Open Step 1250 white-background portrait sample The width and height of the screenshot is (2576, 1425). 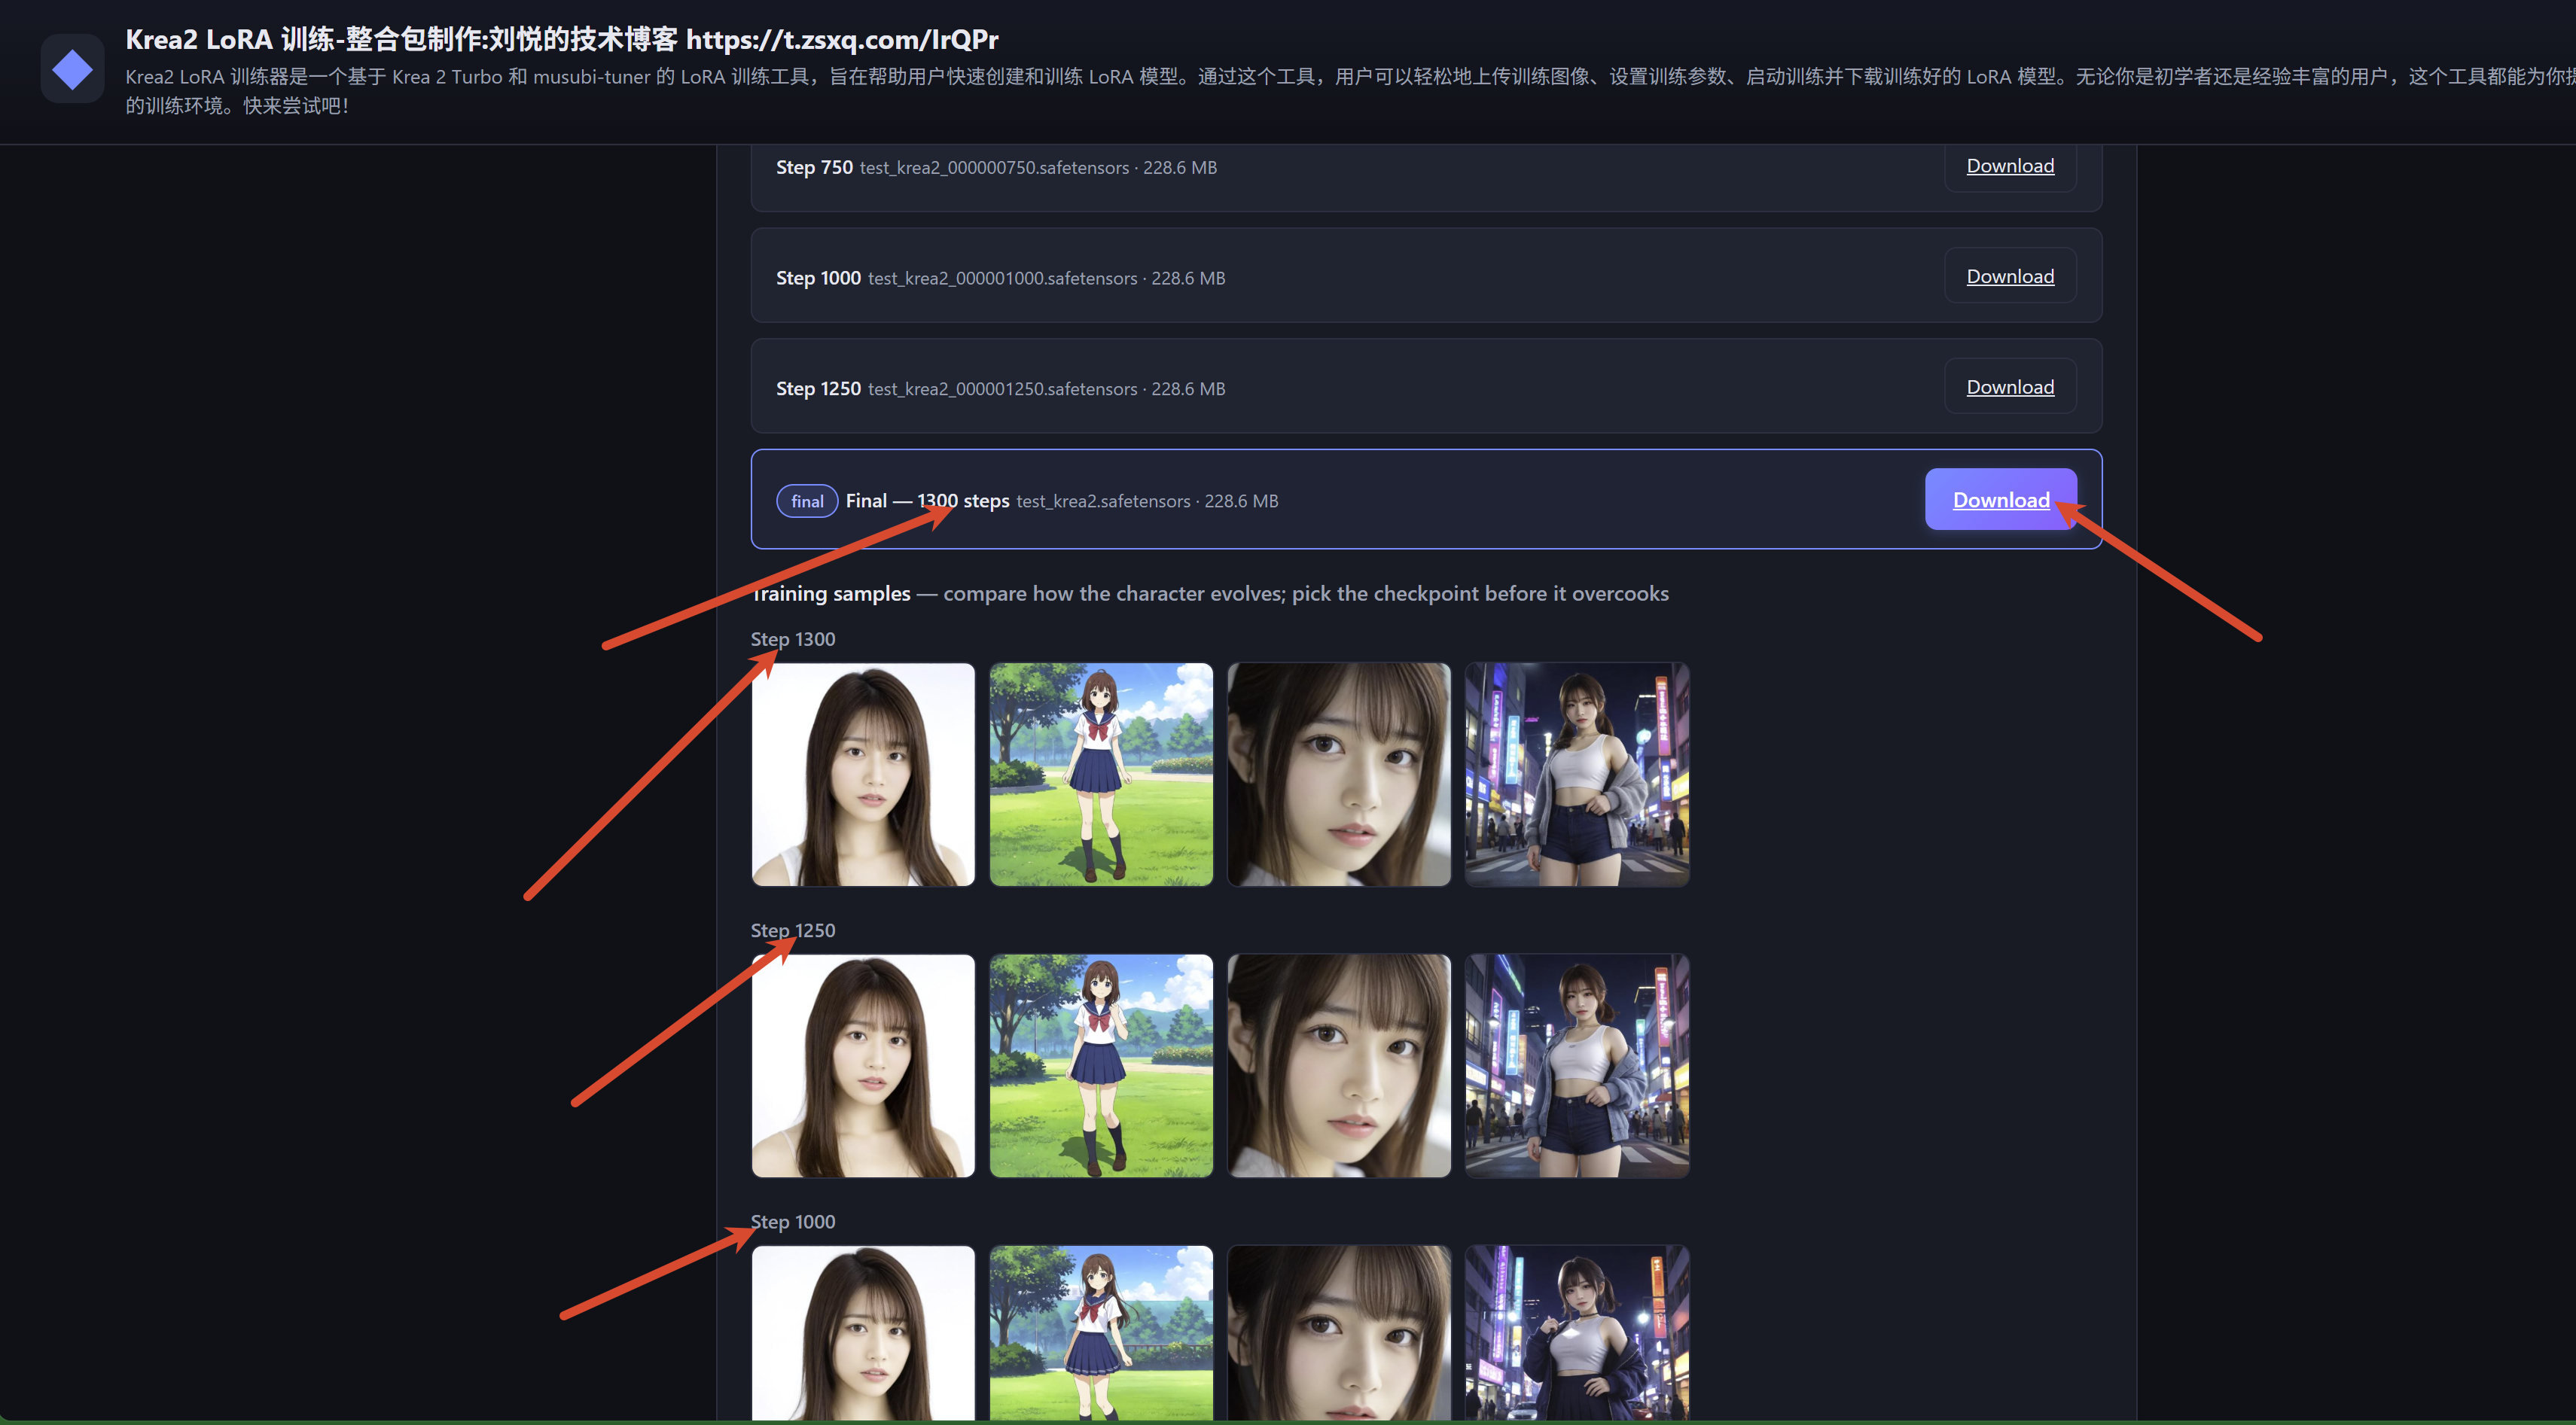point(863,1065)
